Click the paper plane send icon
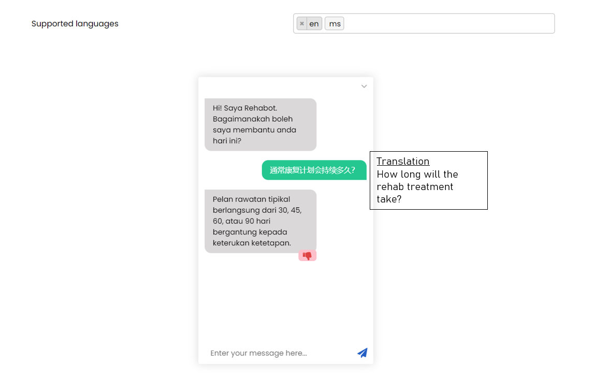595x378 pixels. click(x=362, y=353)
